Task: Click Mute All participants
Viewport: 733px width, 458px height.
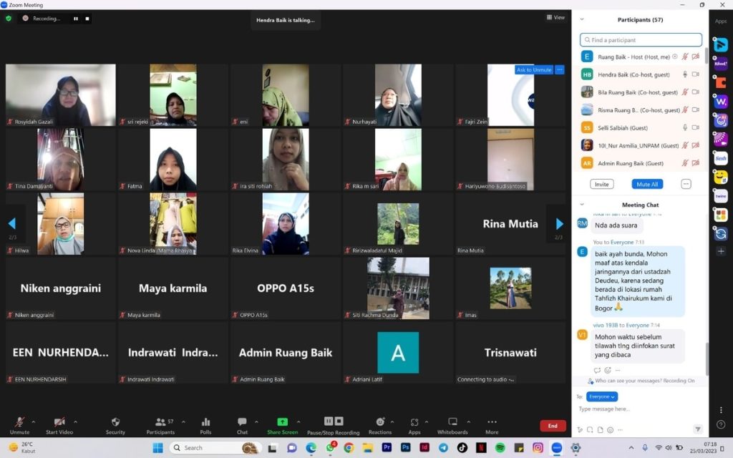Action: point(647,184)
